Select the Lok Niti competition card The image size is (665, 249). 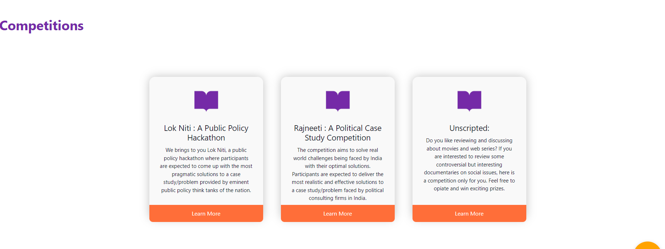pos(206,149)
